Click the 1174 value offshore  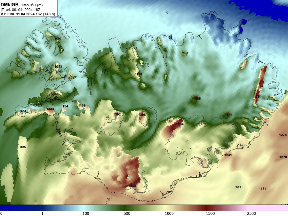[x=263, y=189]
